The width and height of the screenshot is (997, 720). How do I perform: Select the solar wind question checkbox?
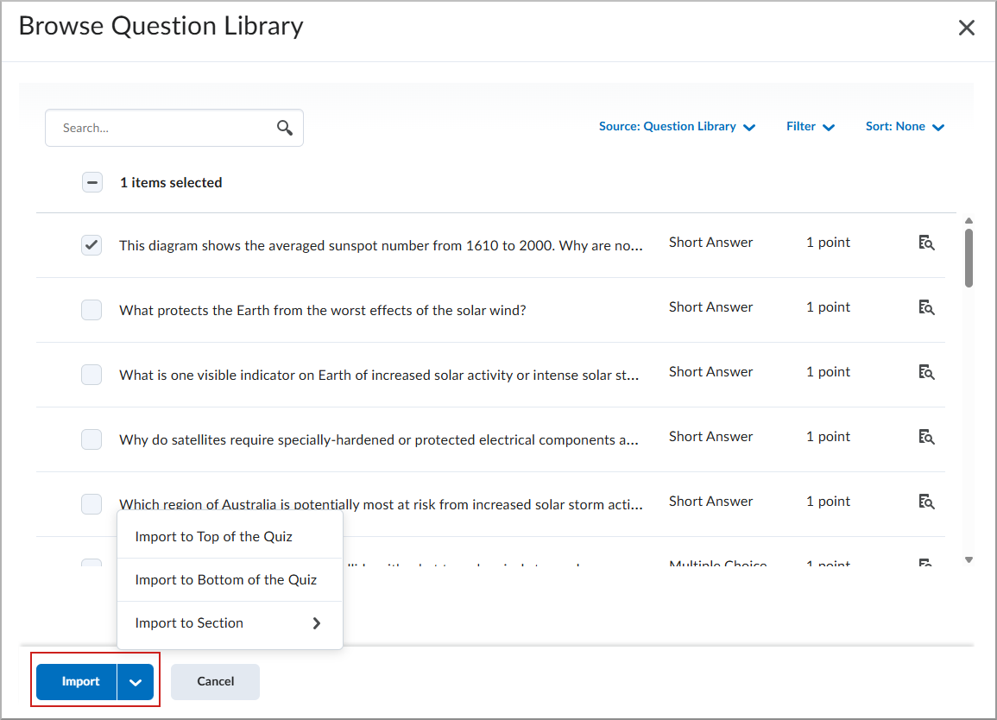[91, 309]
